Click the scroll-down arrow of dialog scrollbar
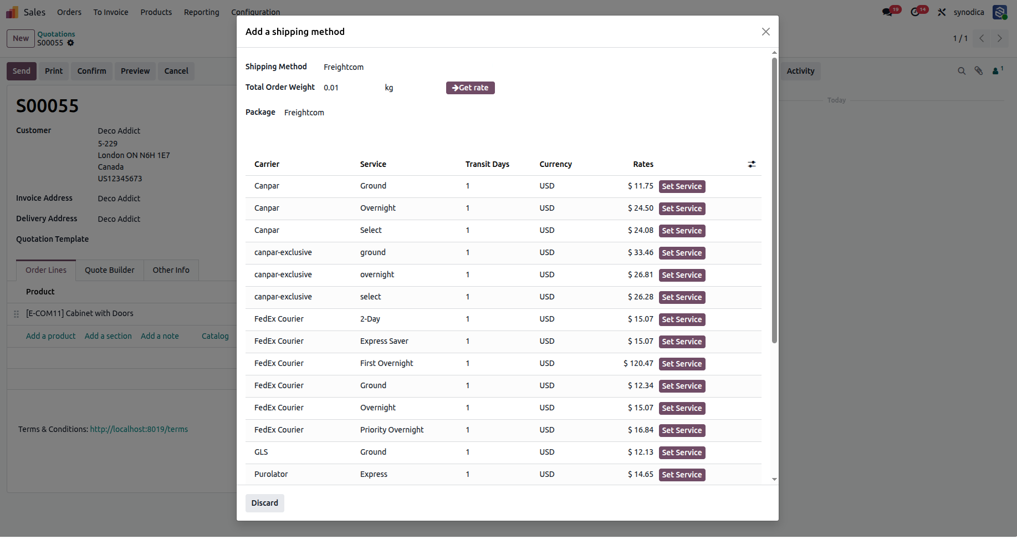Screen dimensions: 1017x539 pyautogui.click(x=774, y=479)
